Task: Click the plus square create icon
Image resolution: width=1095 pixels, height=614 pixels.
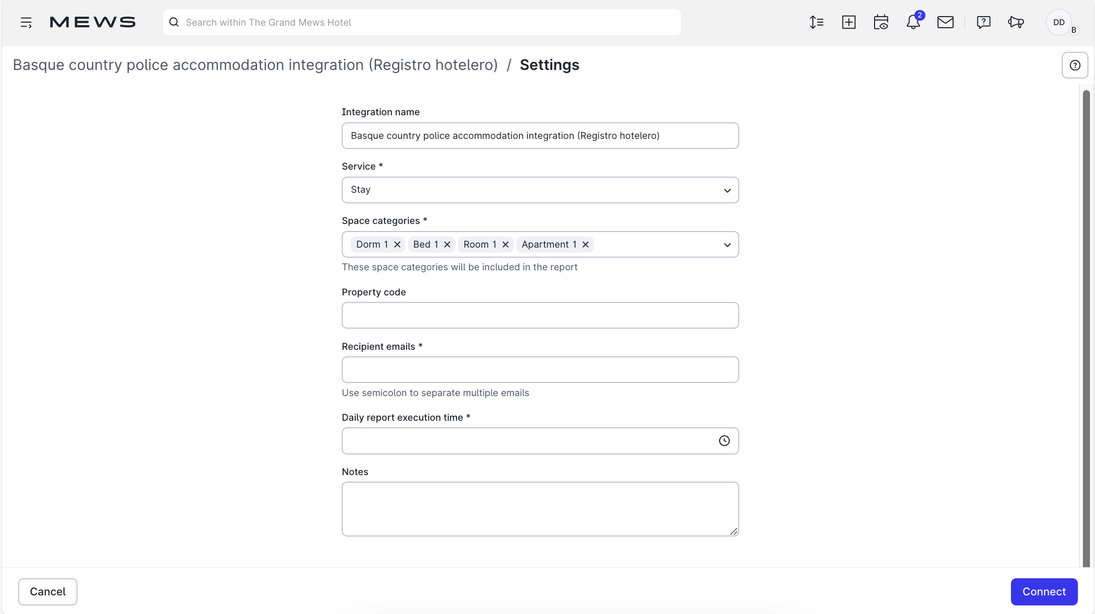Action: point(848,22)
